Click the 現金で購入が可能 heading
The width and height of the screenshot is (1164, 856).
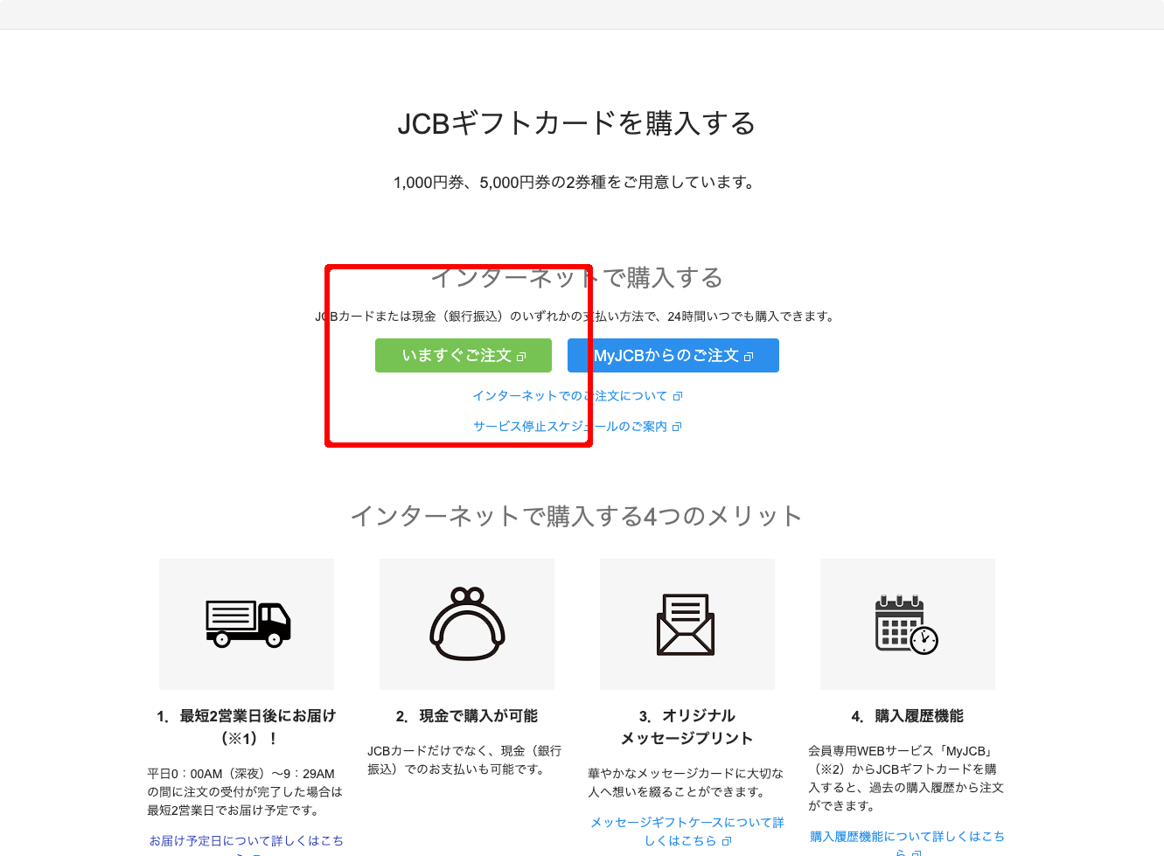coord(467,716)
